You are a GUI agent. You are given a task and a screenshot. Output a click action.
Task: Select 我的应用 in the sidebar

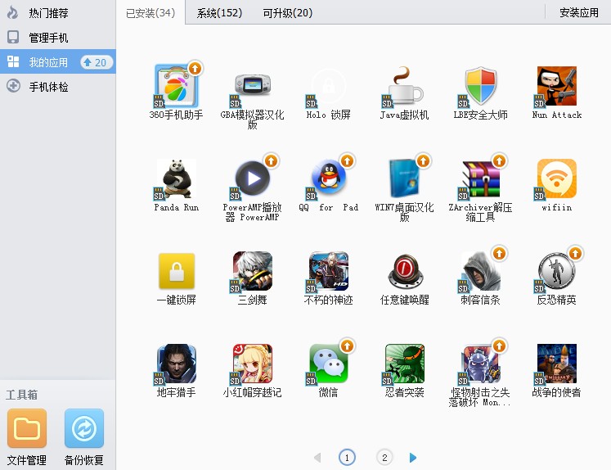[58, 61]
